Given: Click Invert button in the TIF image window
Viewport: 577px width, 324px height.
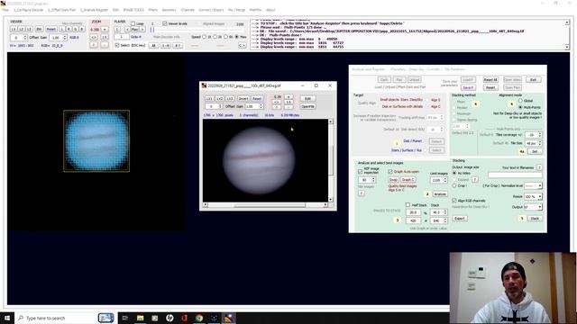Looking at the screenshot, I should 243,99.
